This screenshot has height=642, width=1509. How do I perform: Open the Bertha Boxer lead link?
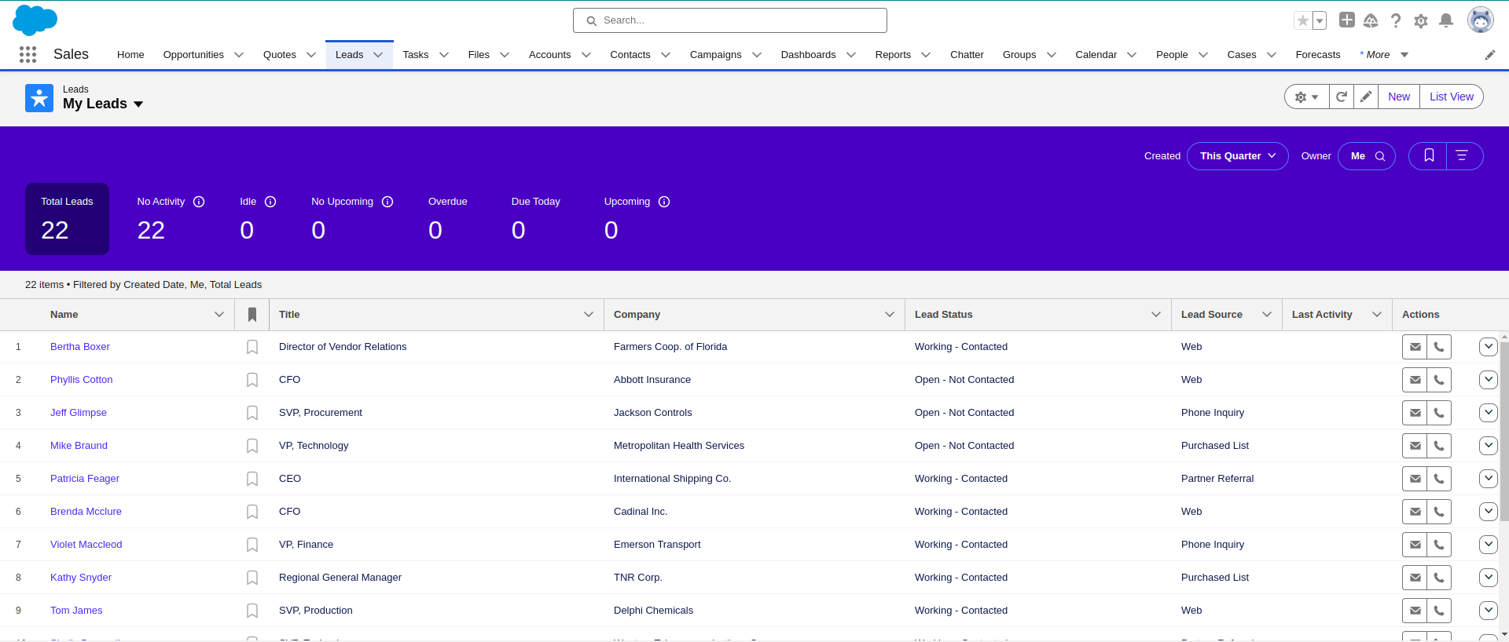80,347
